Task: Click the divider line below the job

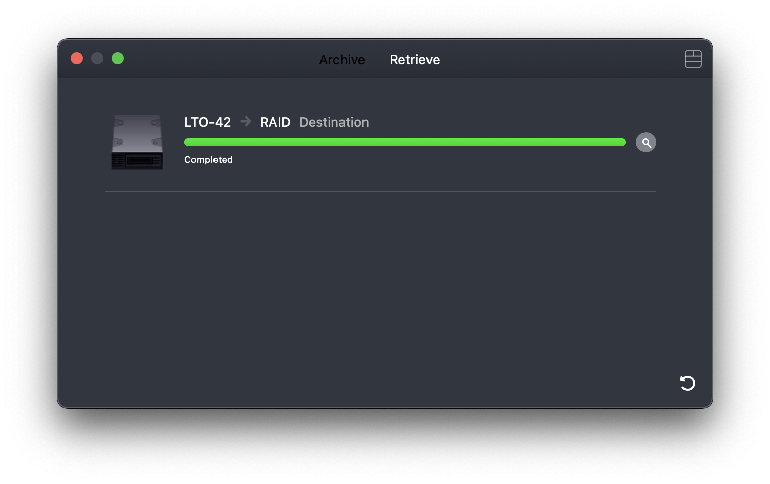Action: [x=380, y=192]
